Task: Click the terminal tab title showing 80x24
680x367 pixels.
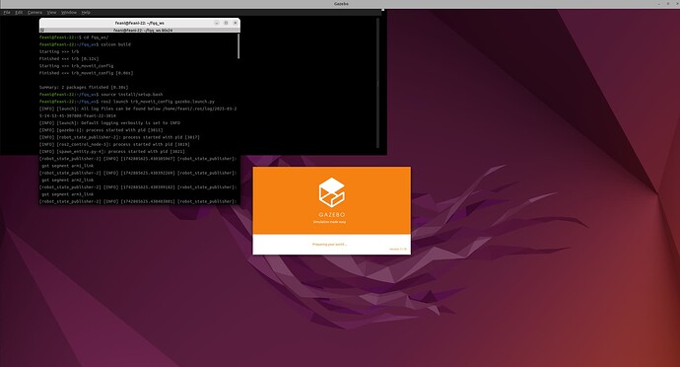Action: point(143,31)
